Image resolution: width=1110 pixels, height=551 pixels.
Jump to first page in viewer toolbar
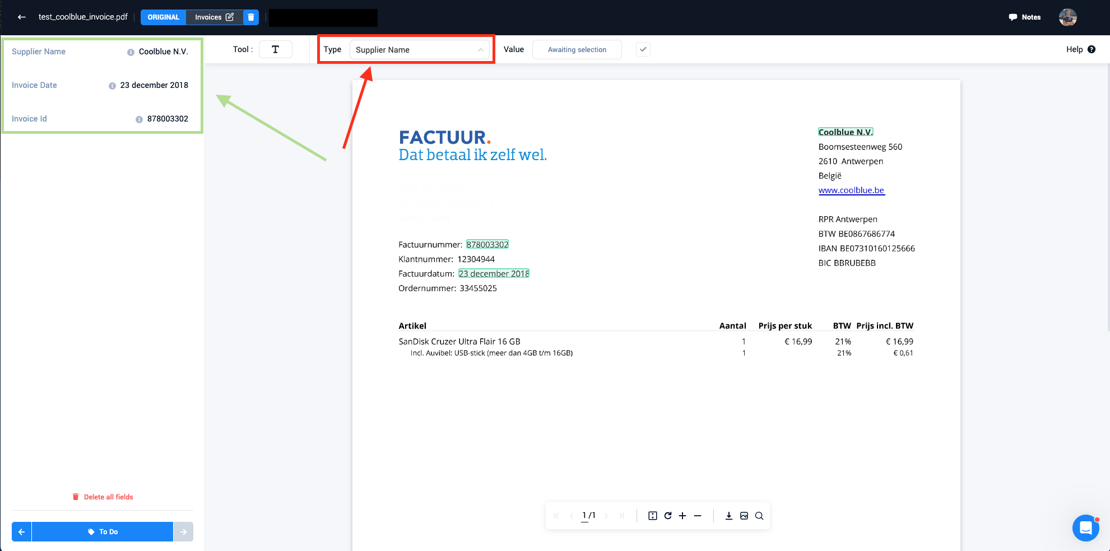(556, 516)
